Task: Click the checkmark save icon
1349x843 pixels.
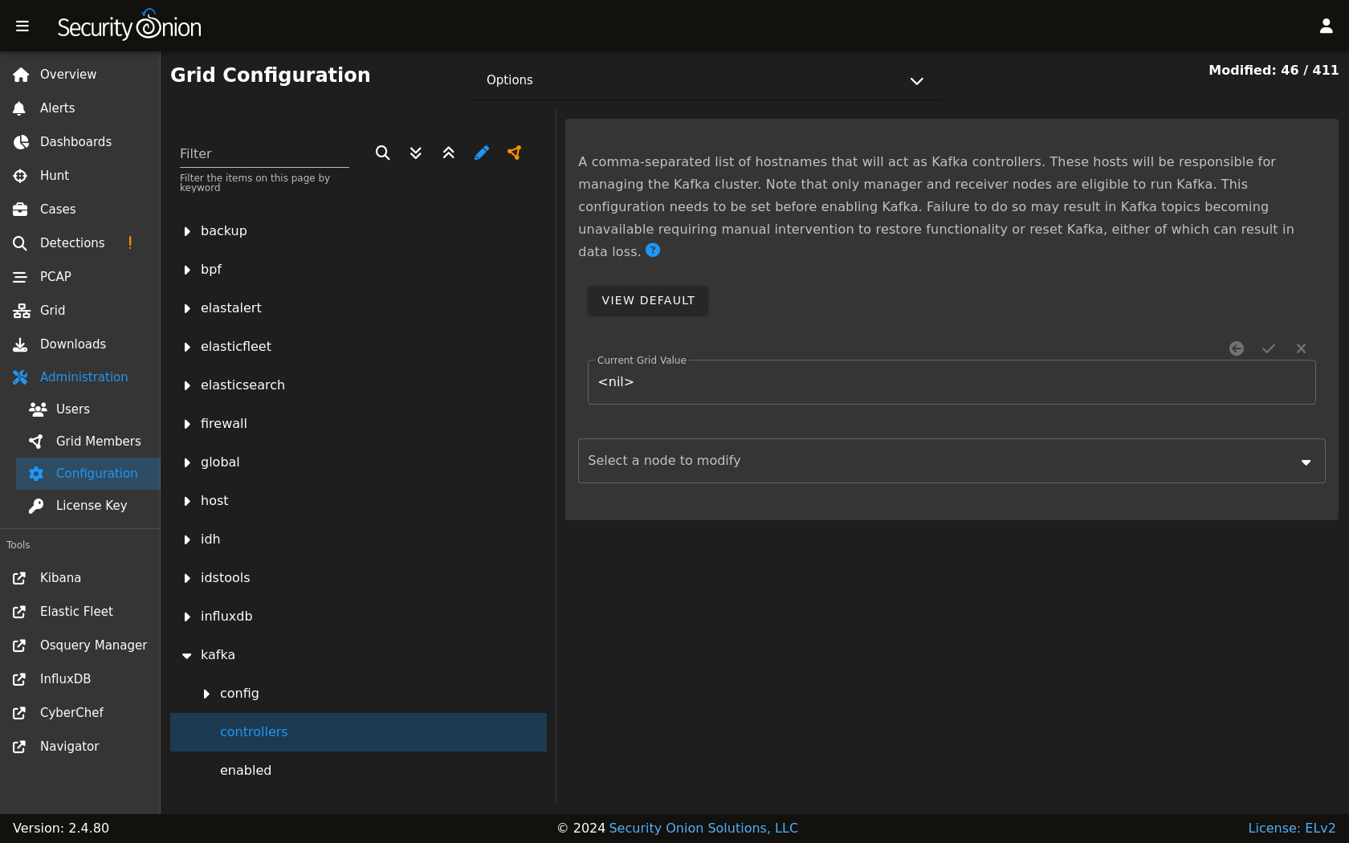Action: pyautogui.click(x=1269, y=348)
